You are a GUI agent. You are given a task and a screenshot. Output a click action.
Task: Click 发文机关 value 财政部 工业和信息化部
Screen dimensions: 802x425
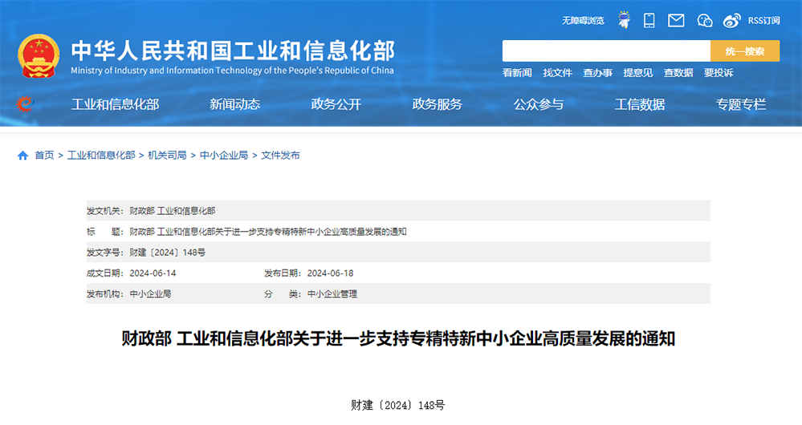coord(173,210)
